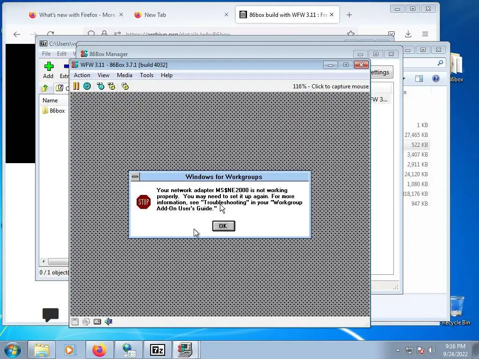Click the Explorer help question mark icon

point(436,79)
